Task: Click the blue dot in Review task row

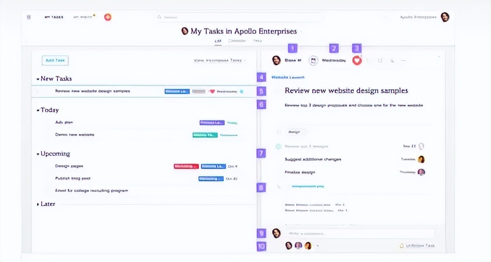Action: coord(242,91)
